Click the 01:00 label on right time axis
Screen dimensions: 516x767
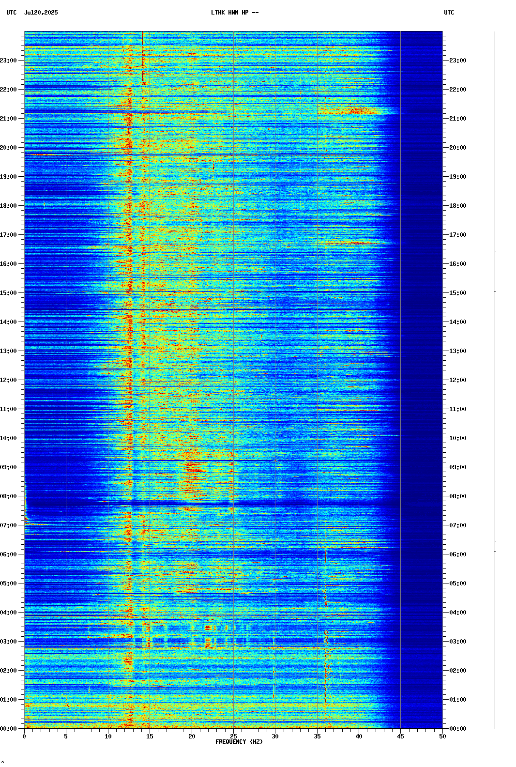pyautogui.click(x=458, y=700)
